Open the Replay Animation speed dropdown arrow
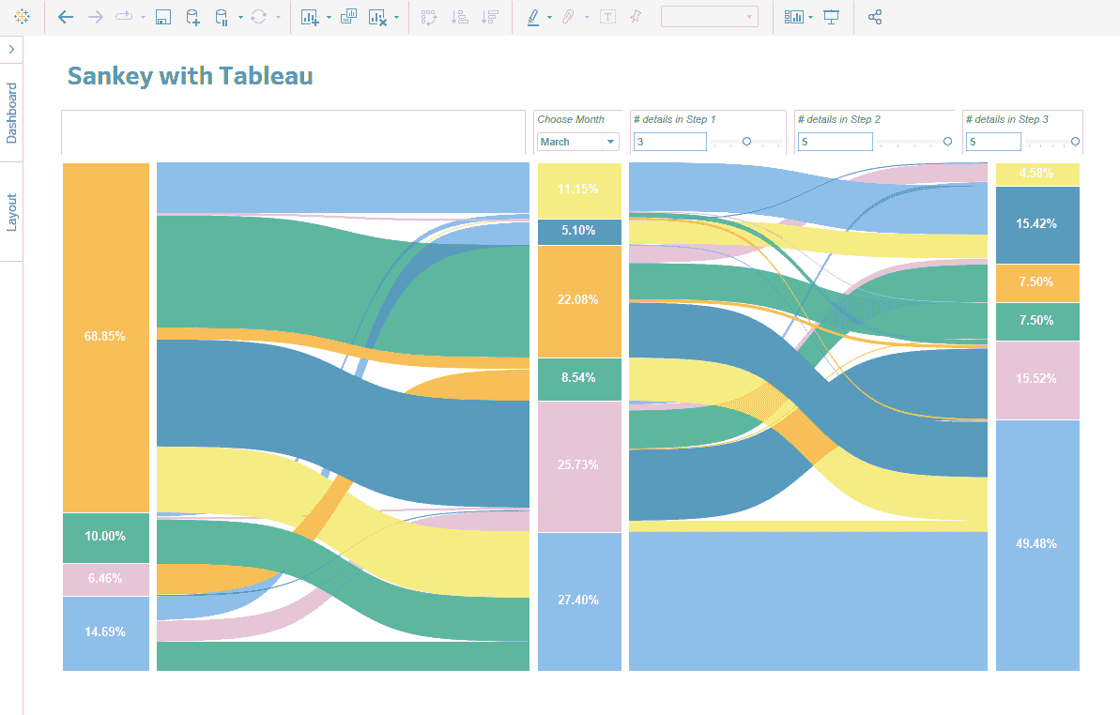1120x715 pixels. point(143,17)
